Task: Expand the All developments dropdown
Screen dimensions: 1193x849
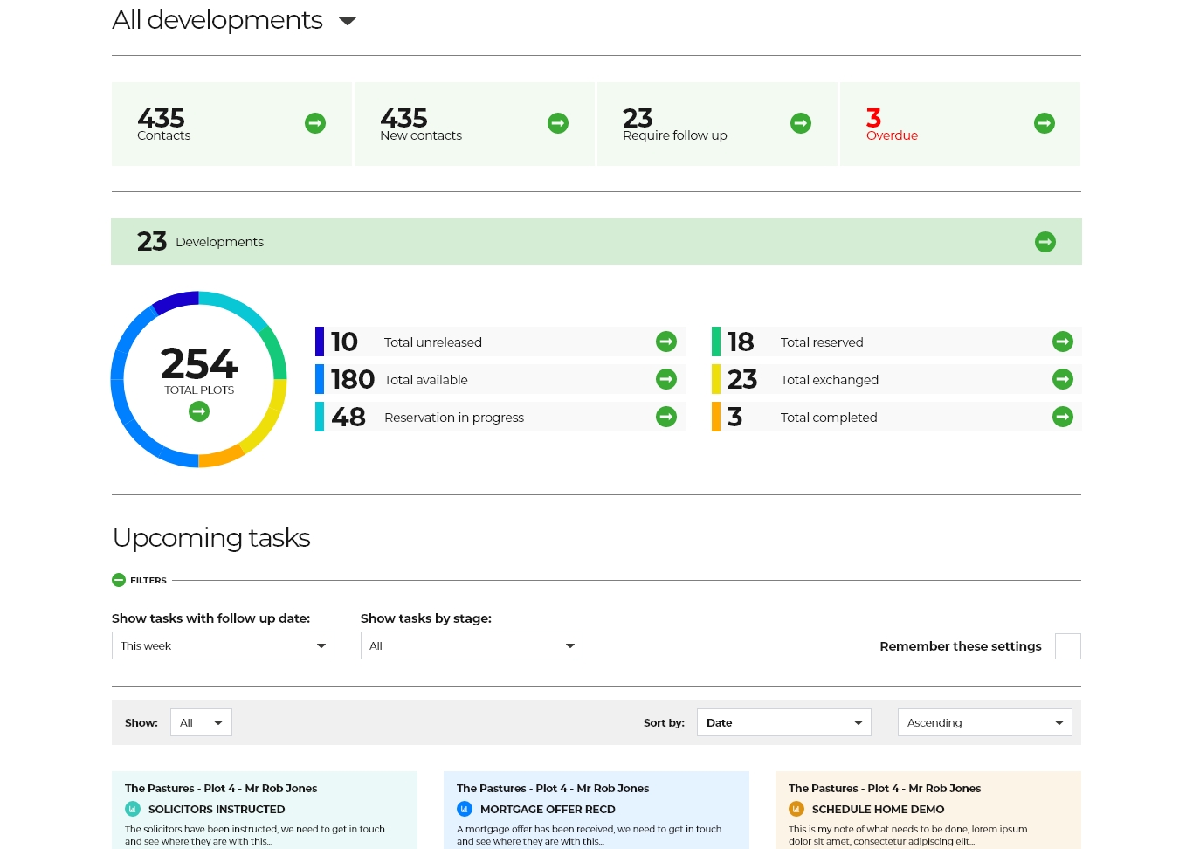Action: pyautogui.click(x=348, y=21)
